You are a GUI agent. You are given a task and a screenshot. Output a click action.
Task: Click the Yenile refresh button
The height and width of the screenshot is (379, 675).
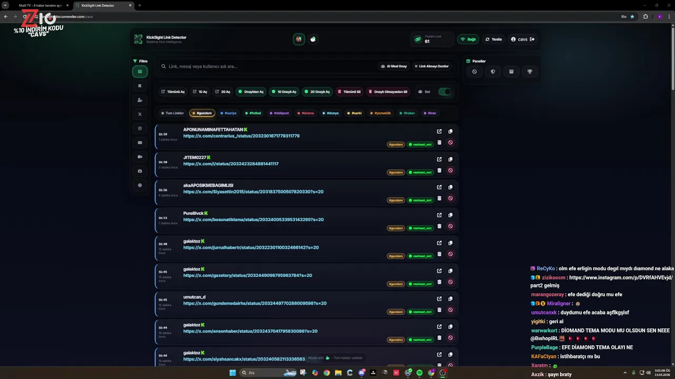click(494, 39)
